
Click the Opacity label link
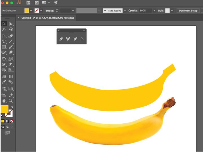coord(133,11)
